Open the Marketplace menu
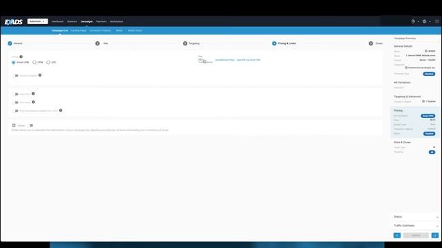442x248 pixels. (x=117, y=21)
